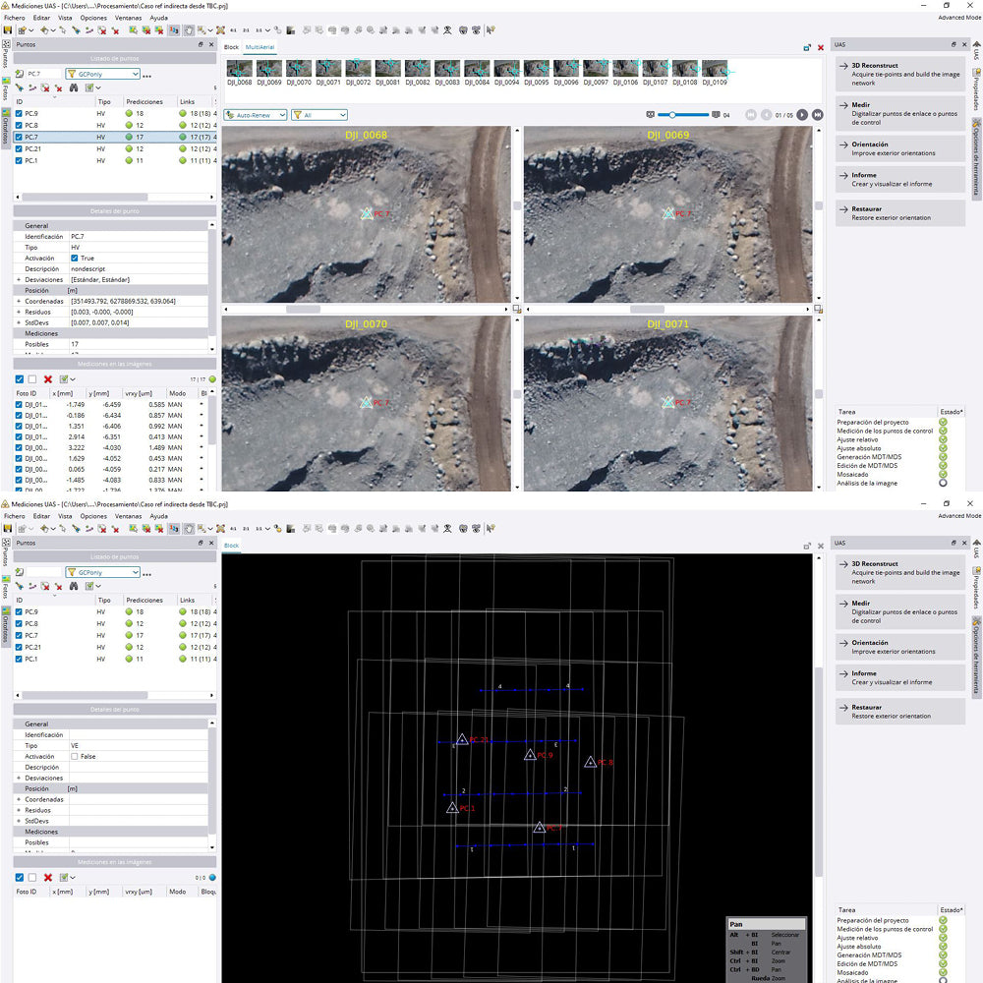Click the undock icon of the top window Puntos panel

[201, 44]
